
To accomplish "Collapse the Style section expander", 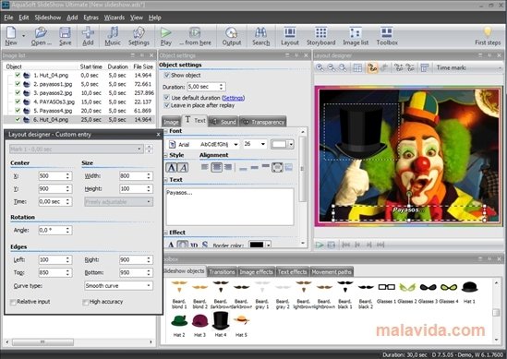I will pos(166,155).
